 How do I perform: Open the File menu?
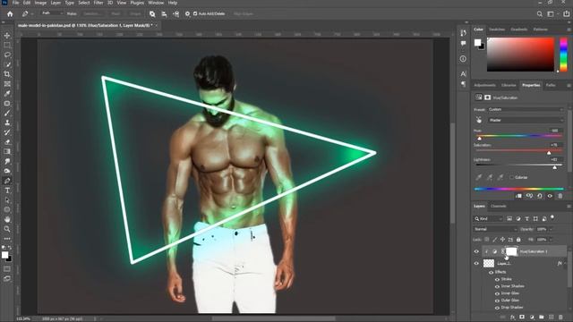(x=15, y=3)
